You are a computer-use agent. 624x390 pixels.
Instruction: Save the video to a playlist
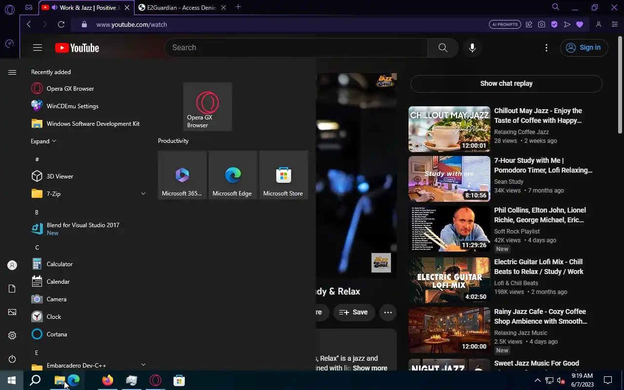tap(354, 312)
